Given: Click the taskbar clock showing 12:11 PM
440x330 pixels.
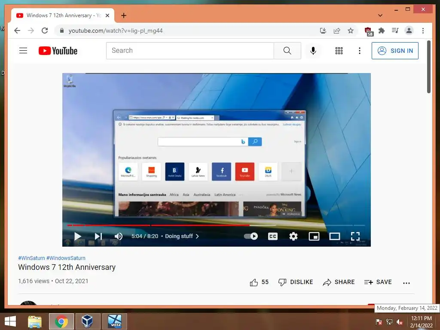Looking at the screenshot, I should pyautogui.click(x=422, y=321).
